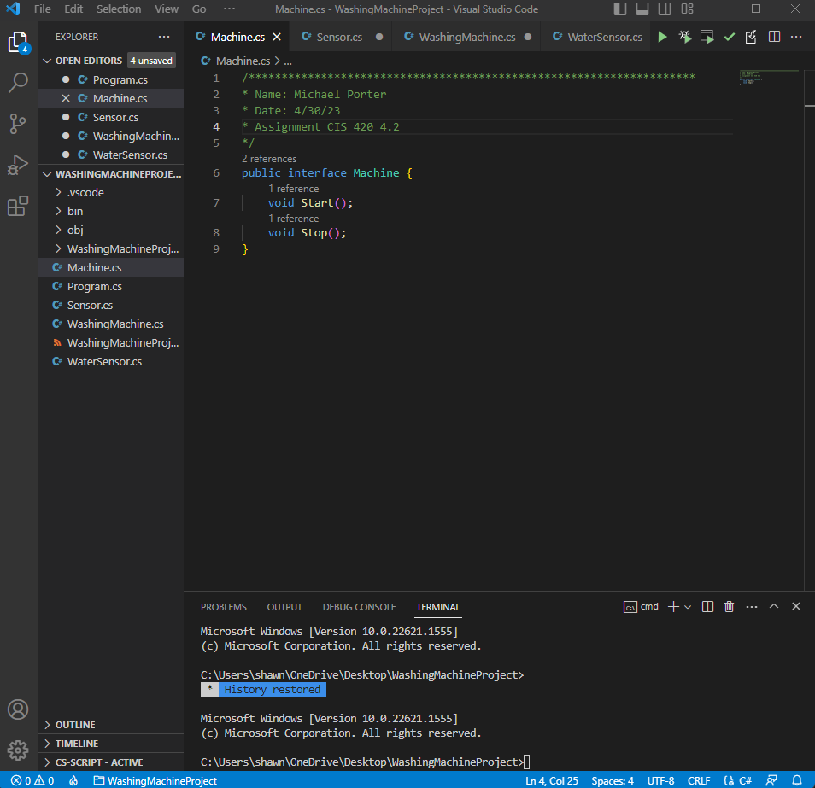Open the new terminal launch profile dropdown
Screen dimensions: 815x788
pyautogui.click(x=688, y=606)
